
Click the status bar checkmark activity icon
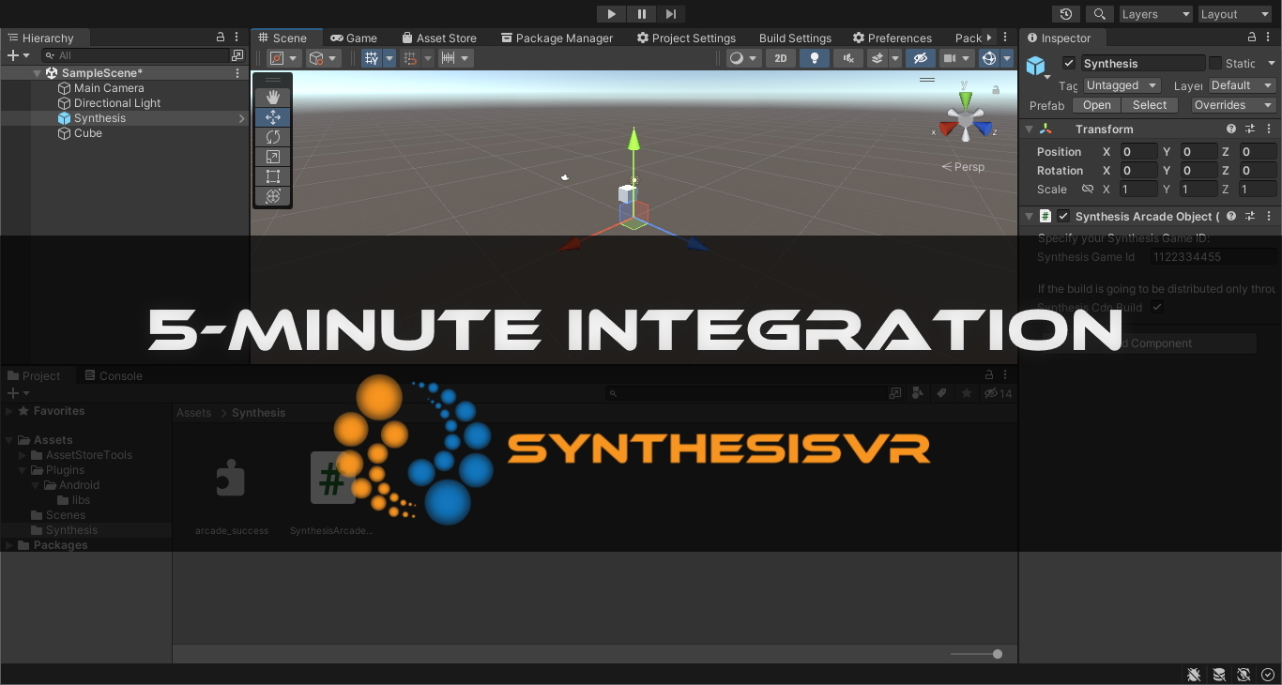[1268, 674]
